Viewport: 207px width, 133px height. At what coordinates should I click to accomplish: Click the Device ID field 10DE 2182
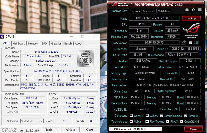point(185,49)
